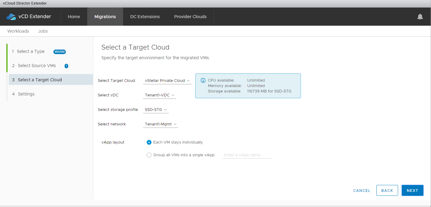Jump to step 4 Settings
This screenshot has height=207, width=431.
26,94
